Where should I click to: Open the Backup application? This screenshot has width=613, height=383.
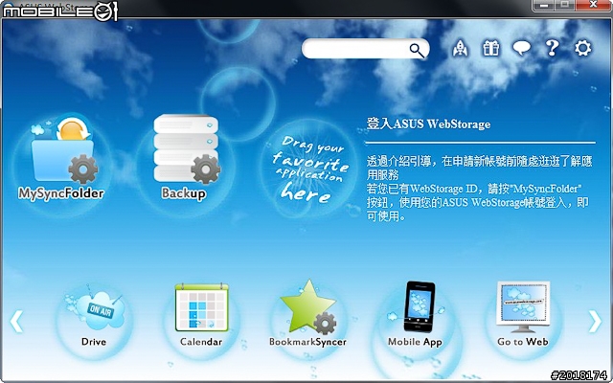(x=186, y=157)
